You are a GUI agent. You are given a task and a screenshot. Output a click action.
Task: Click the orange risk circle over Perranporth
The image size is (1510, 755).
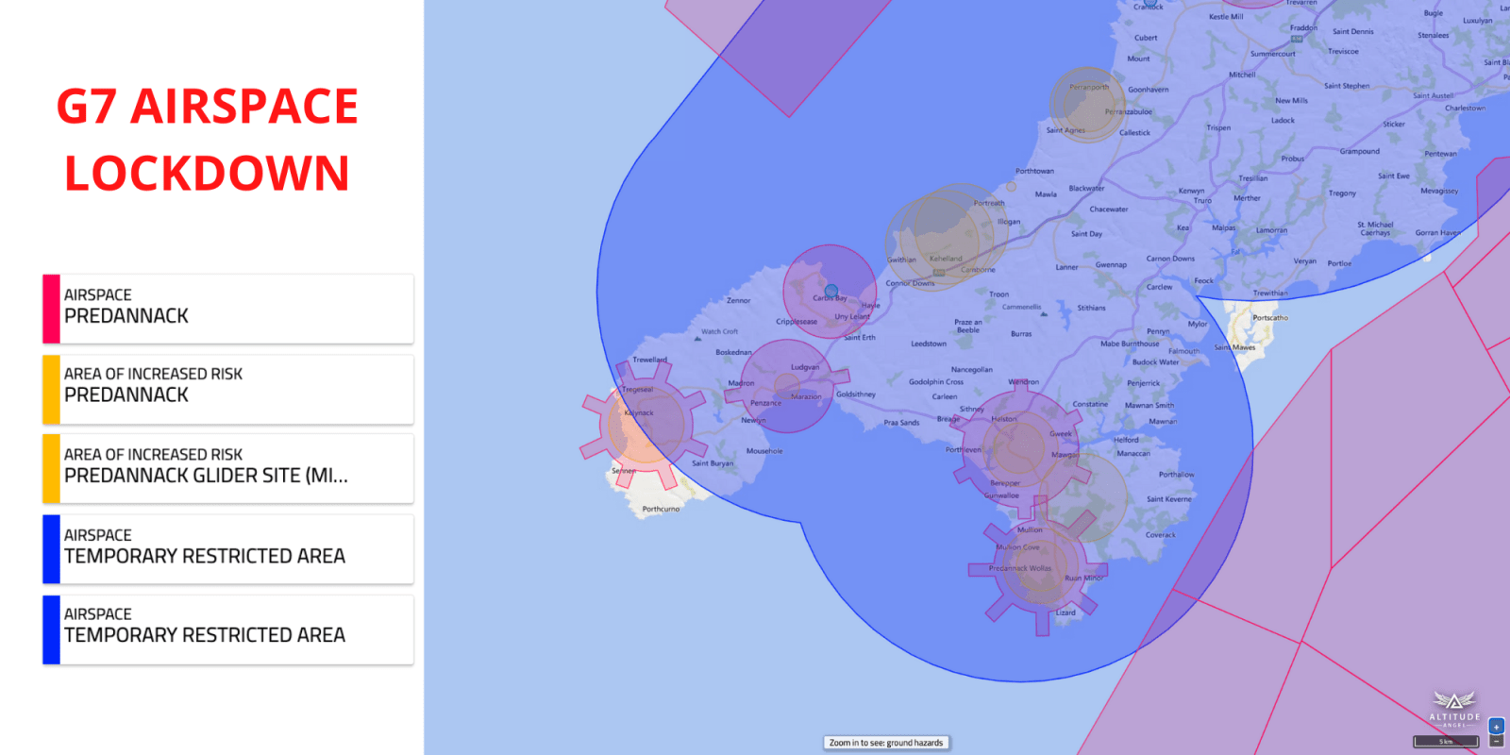(x=1087, y=104)
